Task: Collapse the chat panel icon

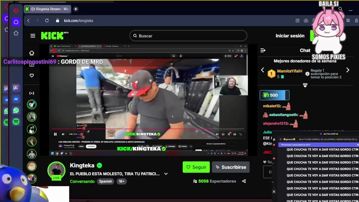Action: point(263,50)
